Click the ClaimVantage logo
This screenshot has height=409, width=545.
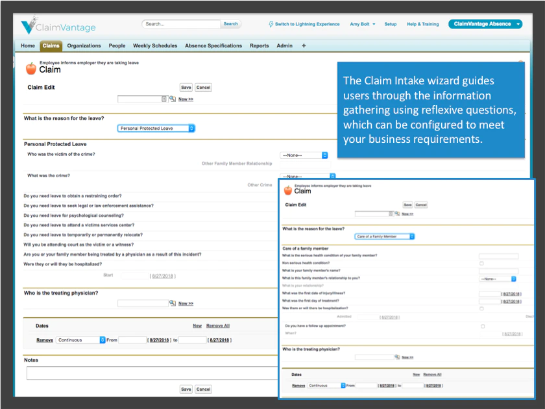(58, 25)
